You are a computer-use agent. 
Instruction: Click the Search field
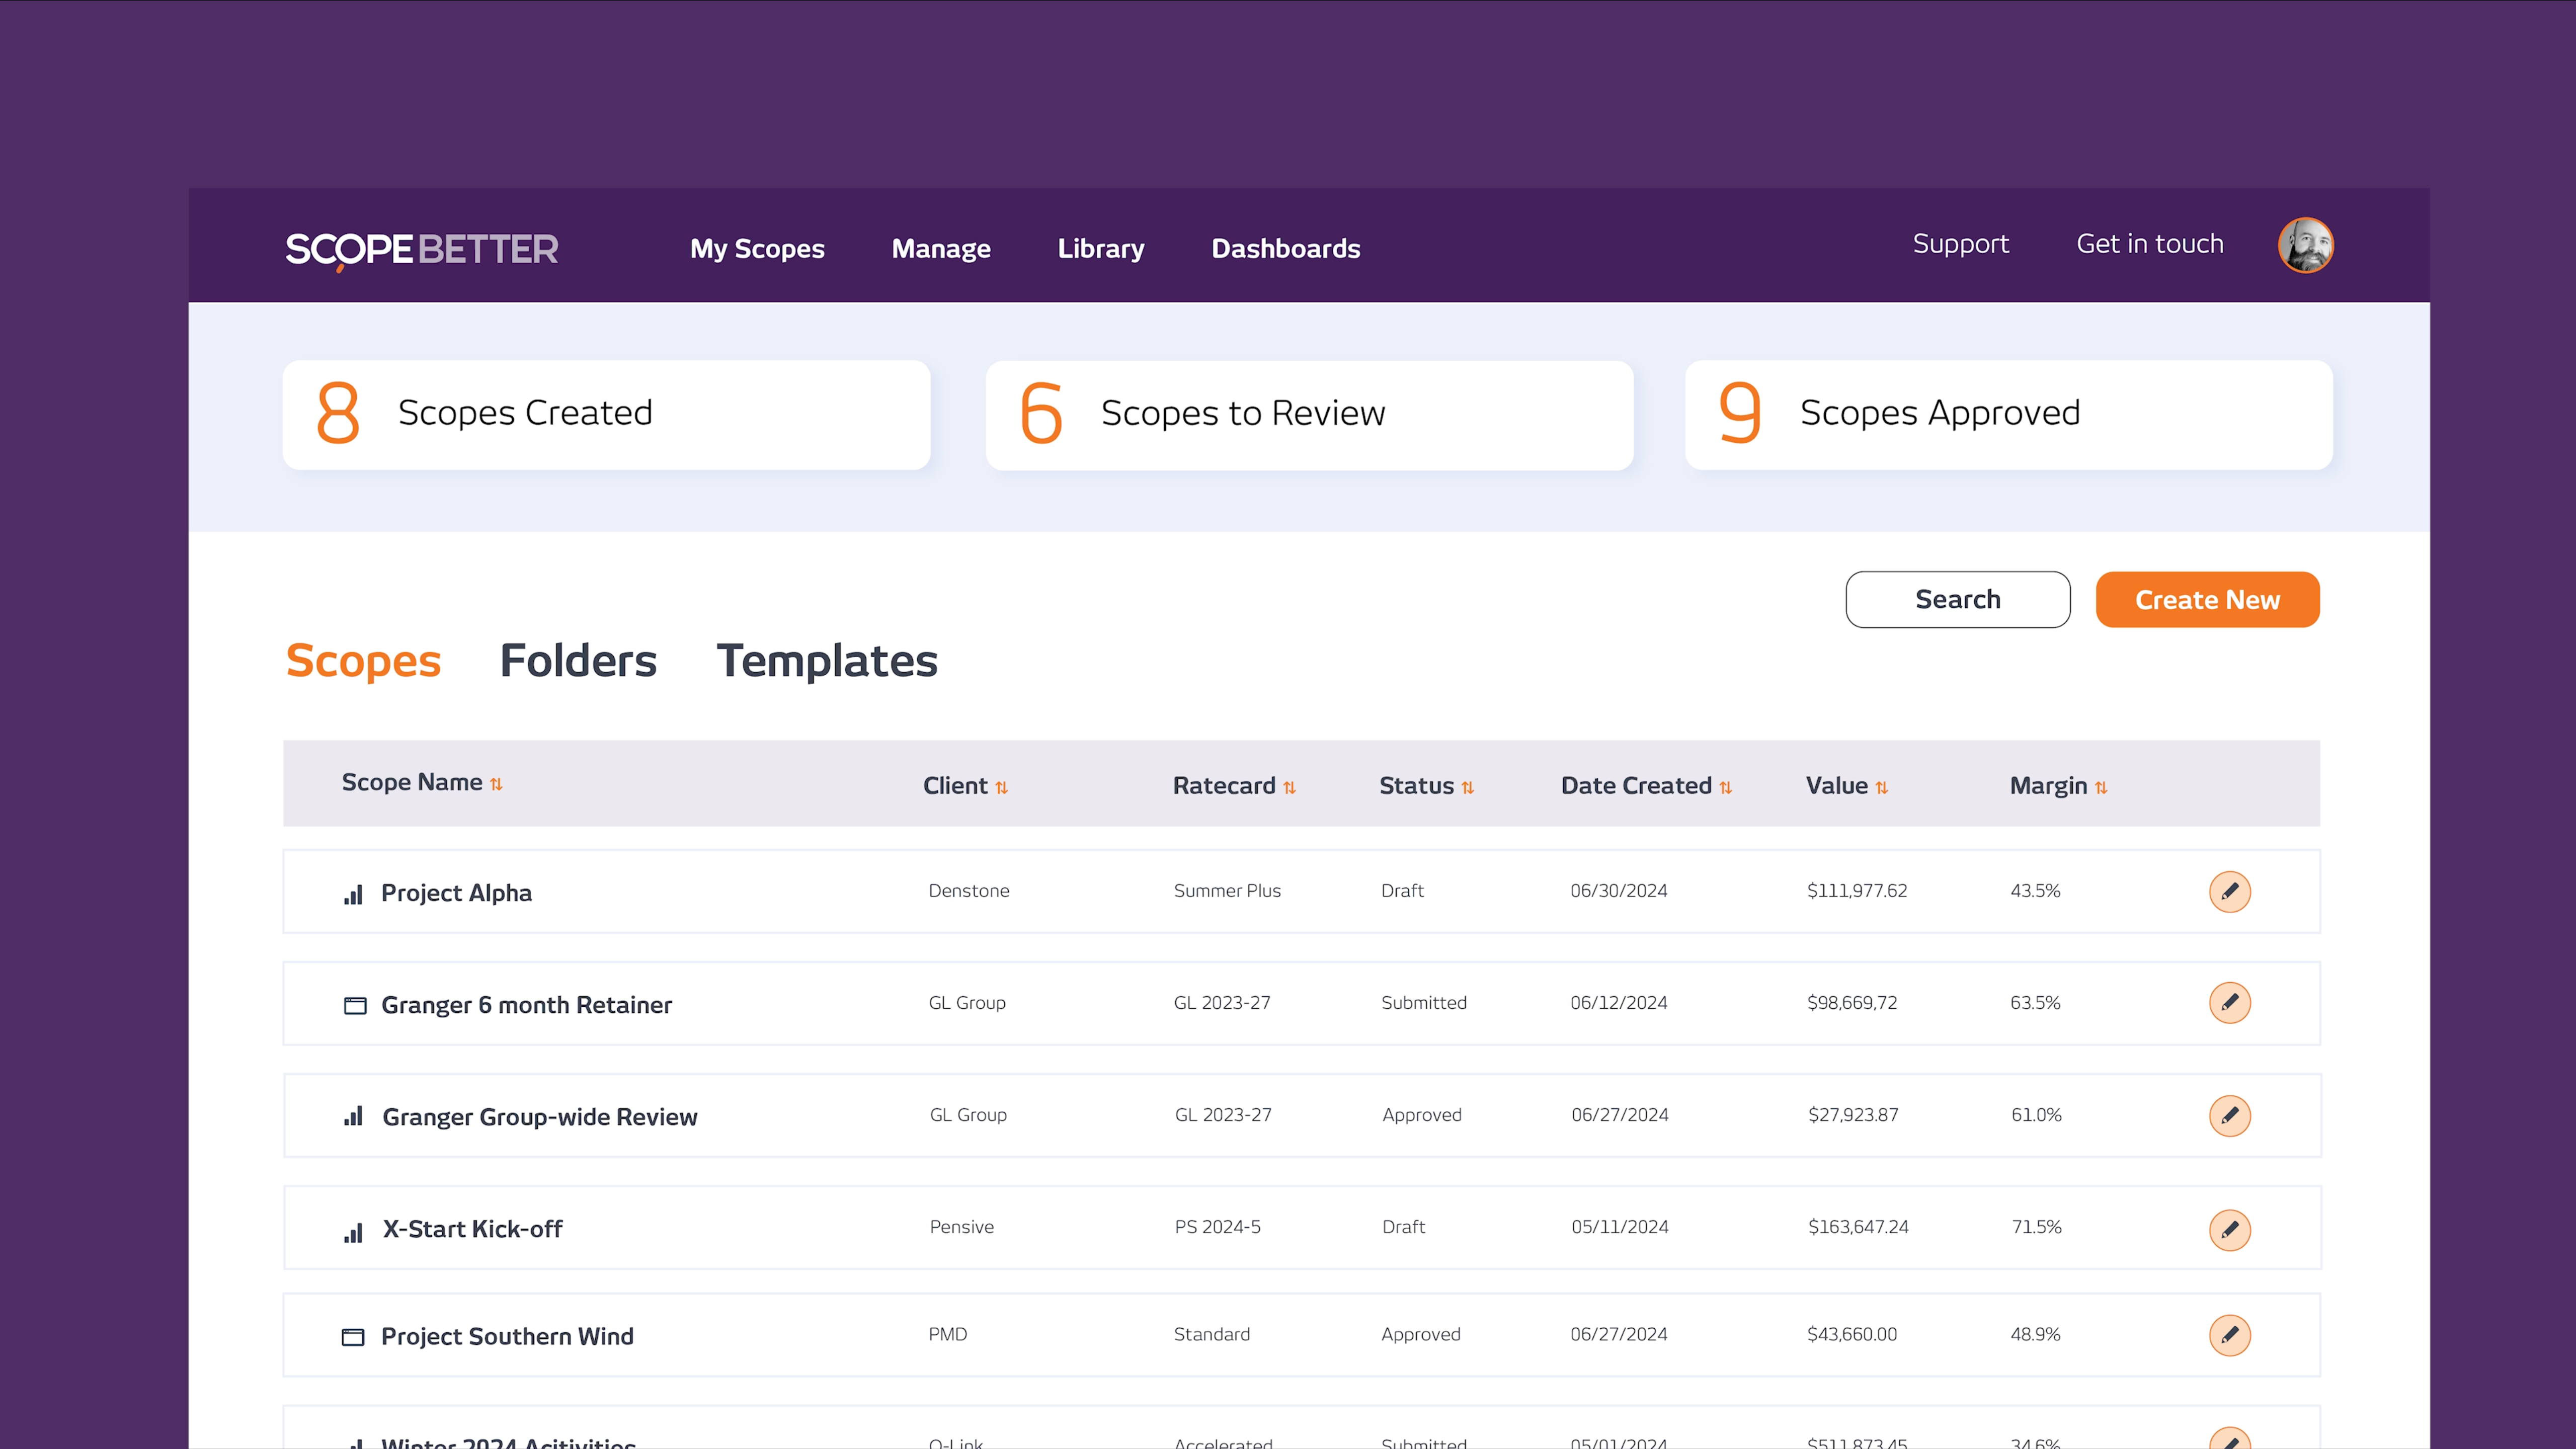pos(1957,600)
